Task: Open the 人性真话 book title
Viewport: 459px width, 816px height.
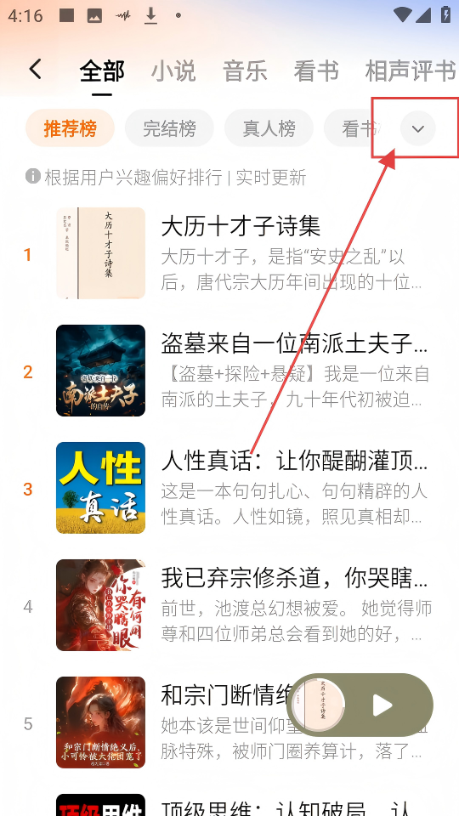Action: [x=295, y=461]
